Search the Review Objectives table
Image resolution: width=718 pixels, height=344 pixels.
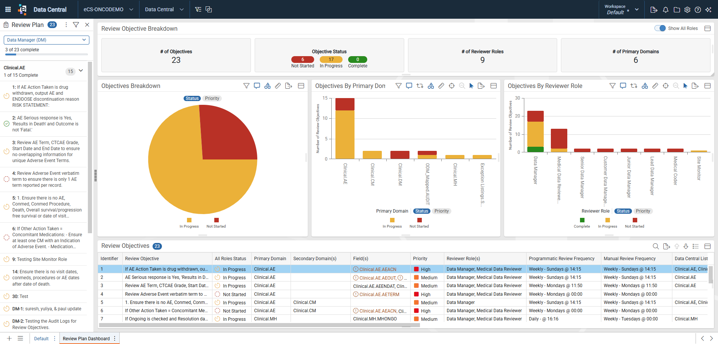[x=656, y=246]
